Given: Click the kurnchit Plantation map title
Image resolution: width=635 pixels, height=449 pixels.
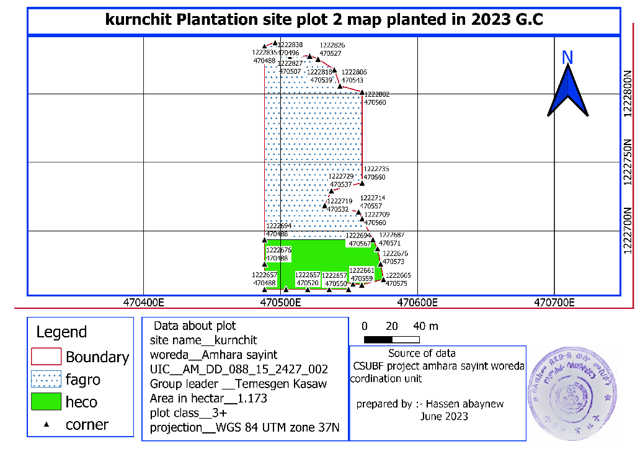Looking at the screenshot, I should [x=324, y=20].
